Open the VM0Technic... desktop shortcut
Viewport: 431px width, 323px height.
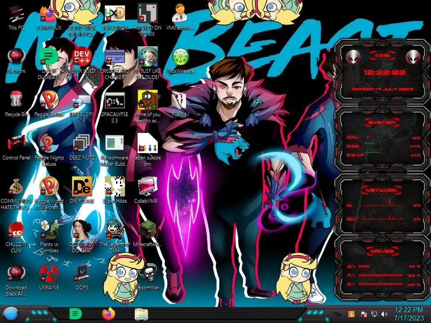click(x=180, y=14)
